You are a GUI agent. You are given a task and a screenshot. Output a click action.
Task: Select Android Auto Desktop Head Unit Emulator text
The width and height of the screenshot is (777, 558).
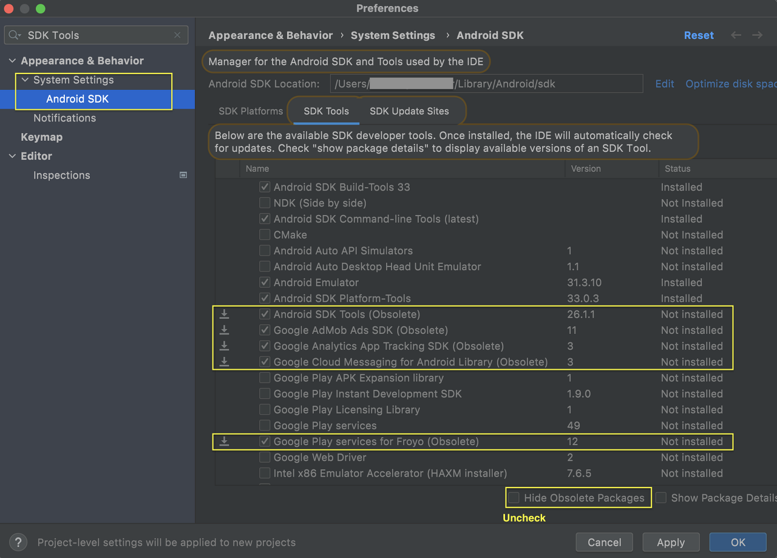(x=377, y=267)
